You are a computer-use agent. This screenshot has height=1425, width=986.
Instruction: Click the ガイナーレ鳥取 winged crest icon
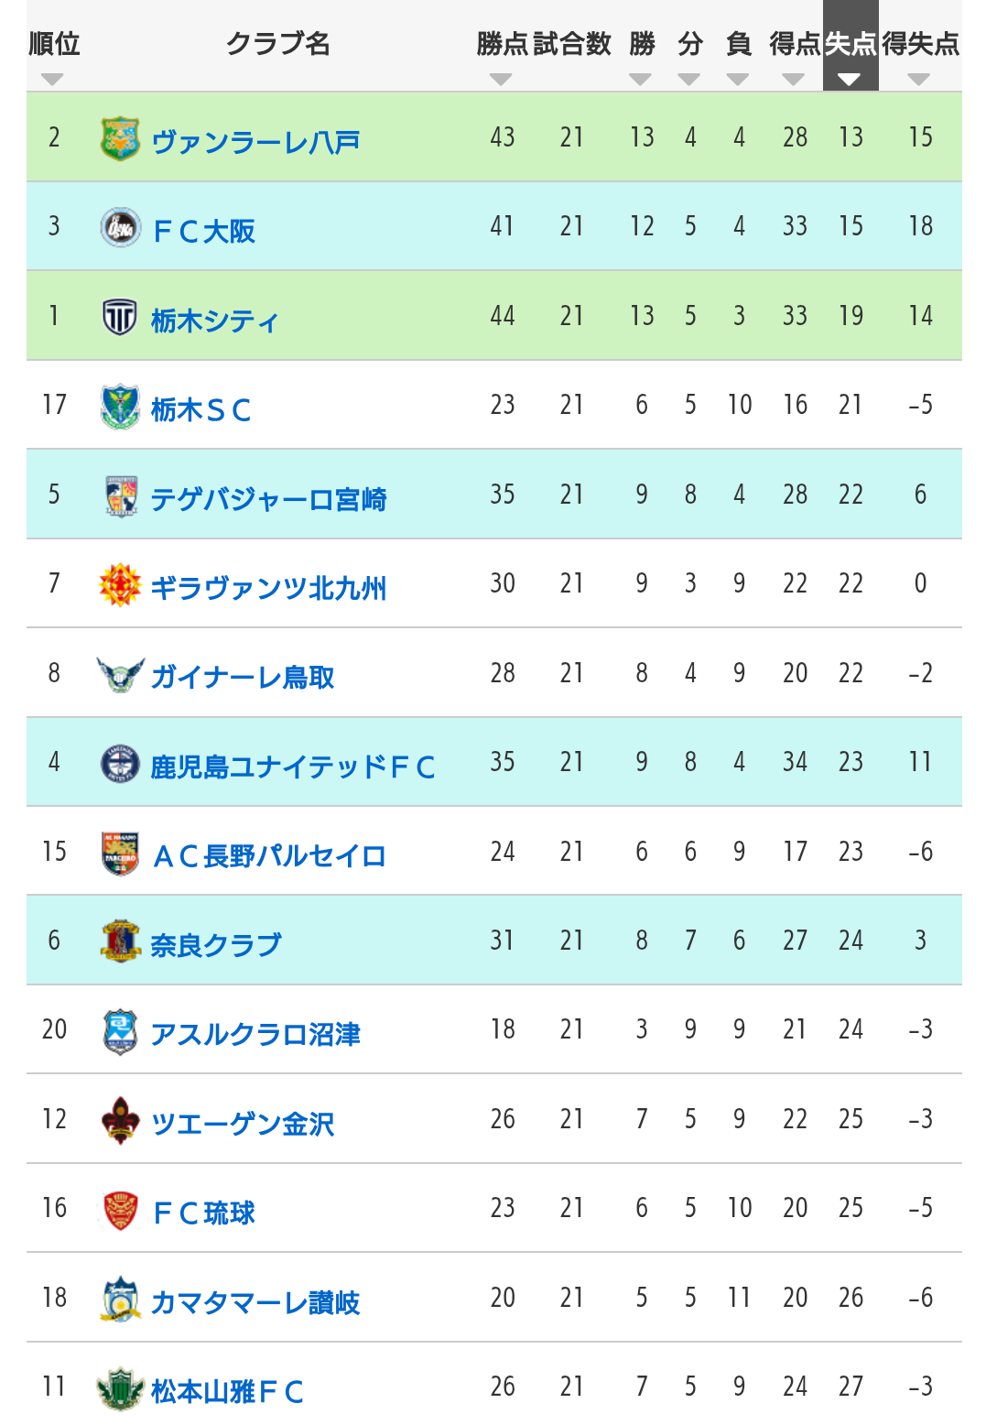click(120, 675)
